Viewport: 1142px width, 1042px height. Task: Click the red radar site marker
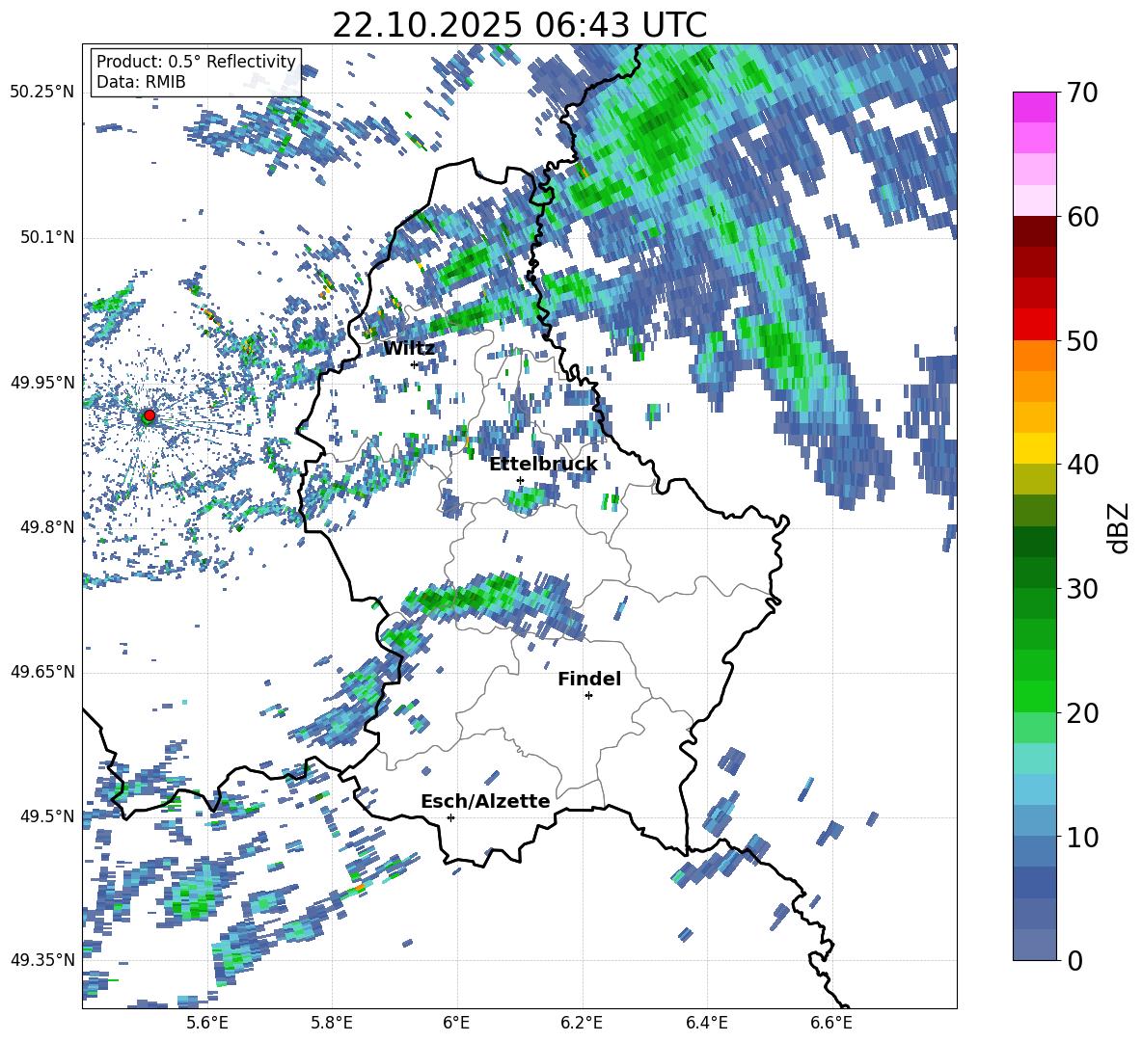click(x=150, y=414)
